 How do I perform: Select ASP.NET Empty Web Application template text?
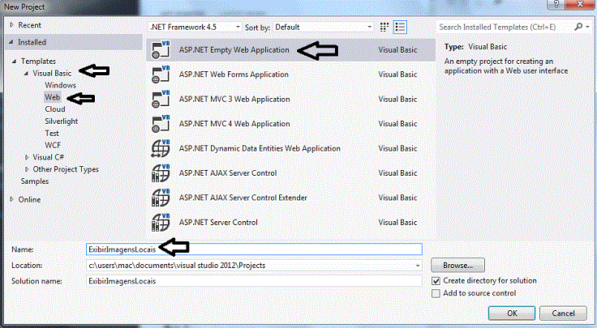pyautogui.click(x=234, y=50)
